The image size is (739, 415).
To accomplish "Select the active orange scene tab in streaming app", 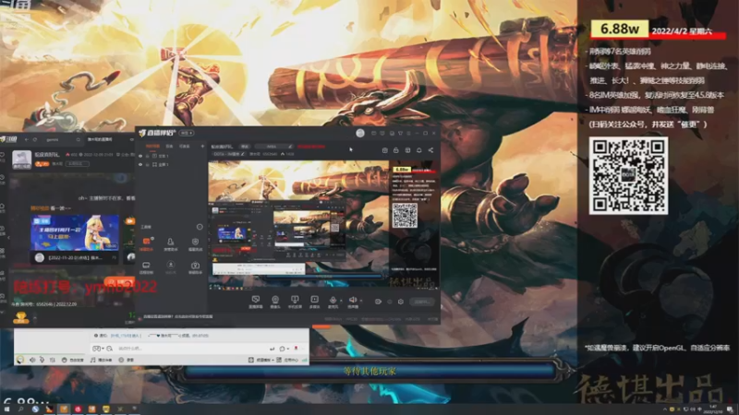I will [152, 147].
